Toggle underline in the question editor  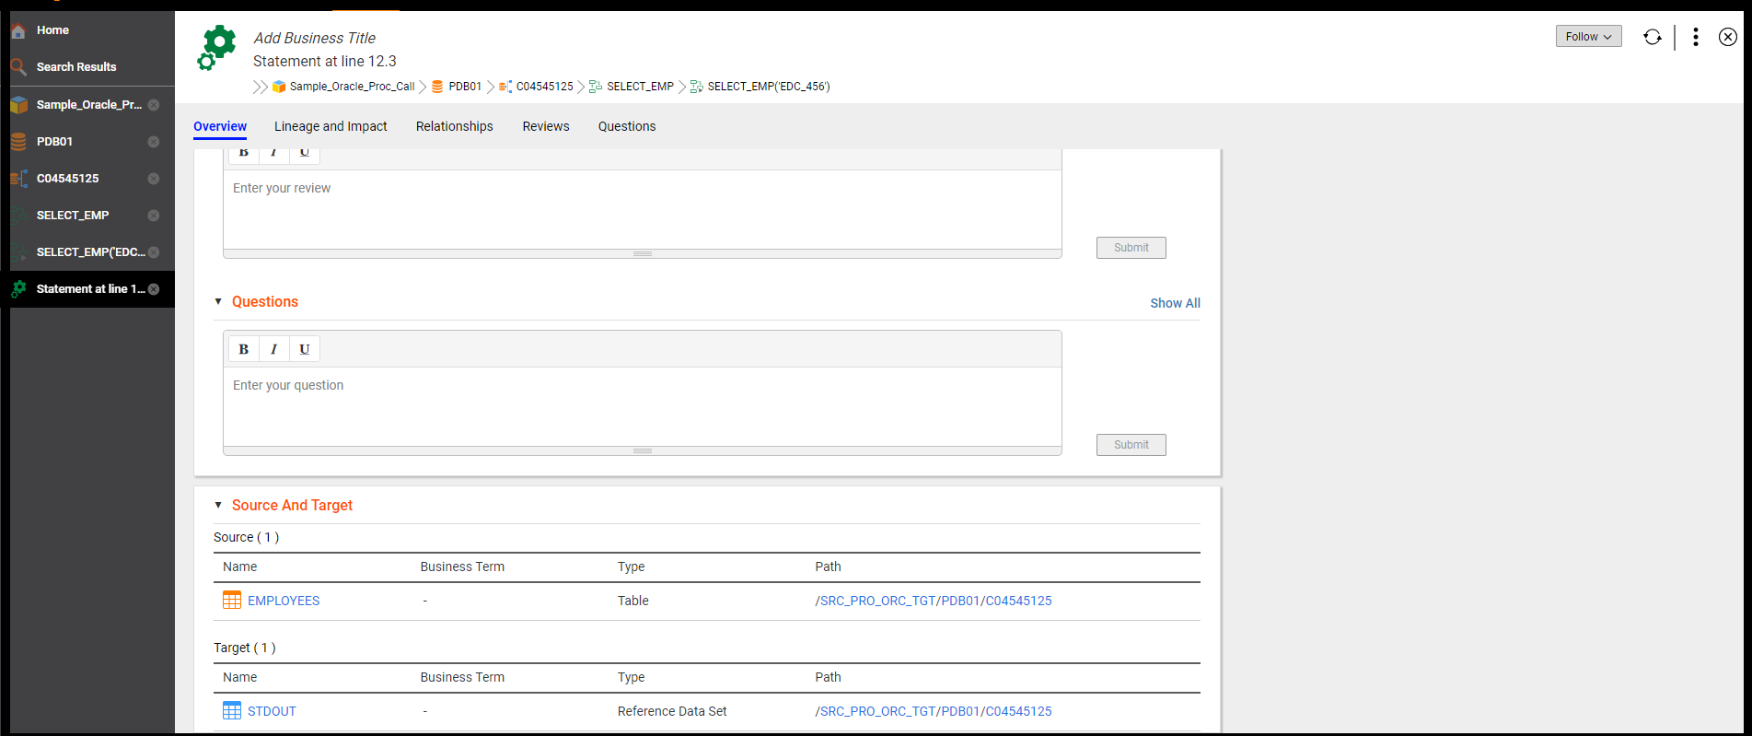(305, 349)
